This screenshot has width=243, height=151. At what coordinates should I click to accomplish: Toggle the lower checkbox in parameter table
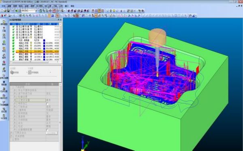point(47,130)
